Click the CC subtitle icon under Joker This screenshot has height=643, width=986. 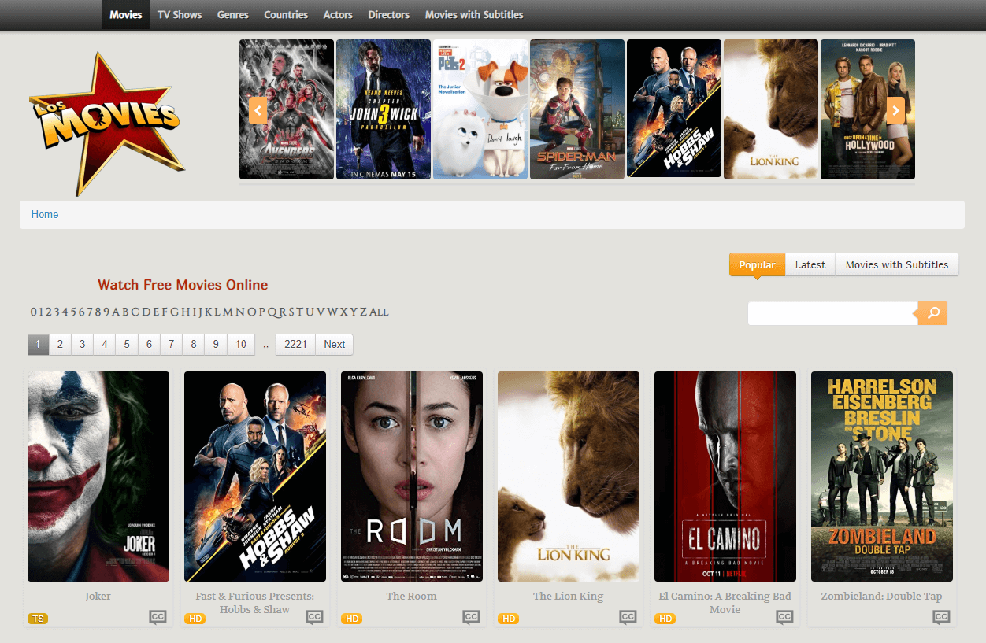tap(158, 617)
